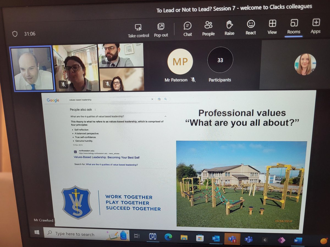Open the Power Apps taskbar icon
This screenshot has height=247, width=330.
pos(281,240)
